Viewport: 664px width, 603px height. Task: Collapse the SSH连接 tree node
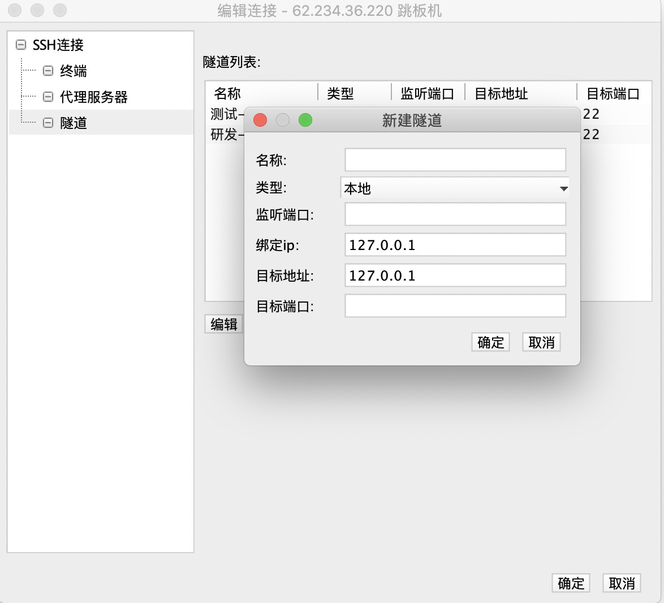click(x=20, y=45)
